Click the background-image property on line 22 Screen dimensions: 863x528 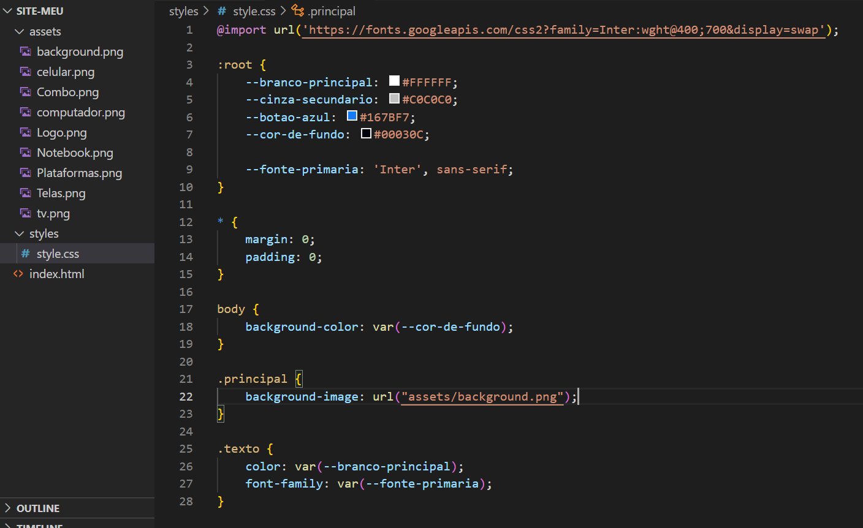302,396
